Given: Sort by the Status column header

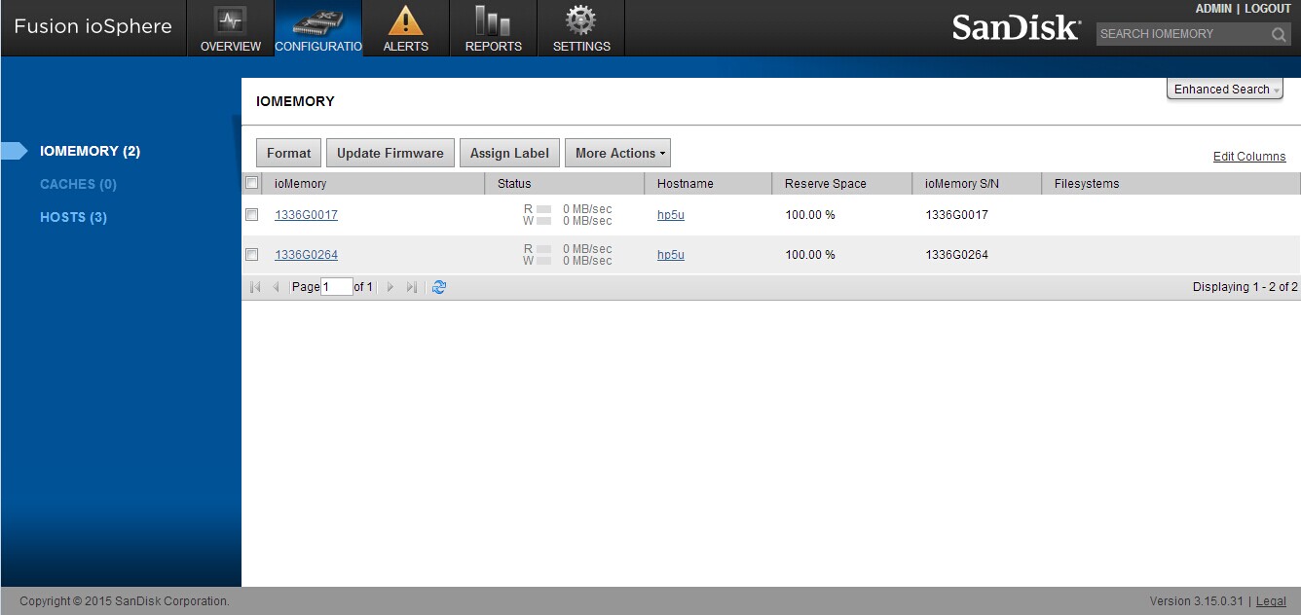Looking at the screenshot, I should (x=565, y=183).
